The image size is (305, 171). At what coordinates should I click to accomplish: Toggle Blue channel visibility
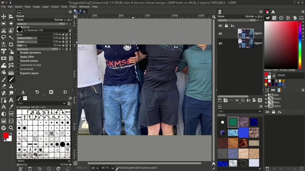point(266,103)
